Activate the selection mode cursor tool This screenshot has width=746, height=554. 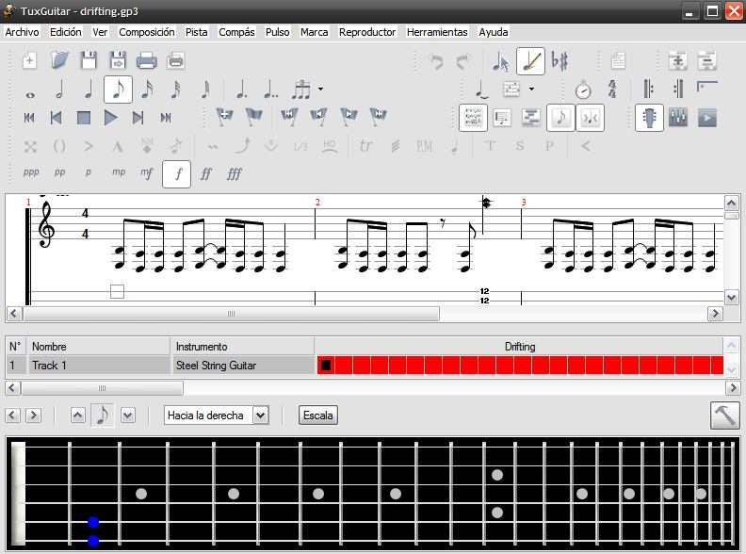tap(500, 61)
